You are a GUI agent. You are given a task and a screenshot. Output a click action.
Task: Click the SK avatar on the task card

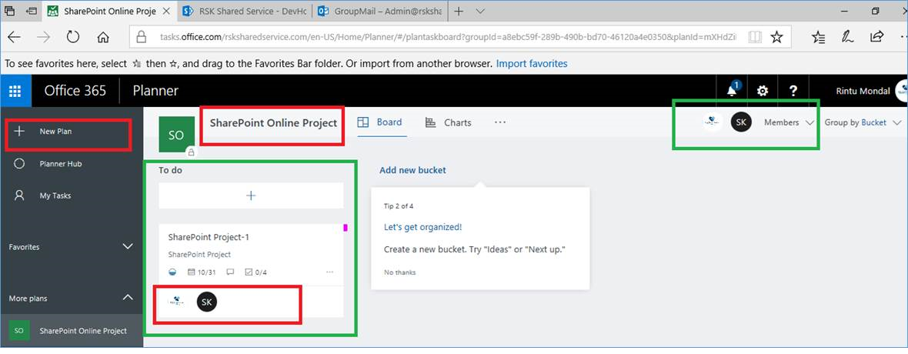[207, 302]
